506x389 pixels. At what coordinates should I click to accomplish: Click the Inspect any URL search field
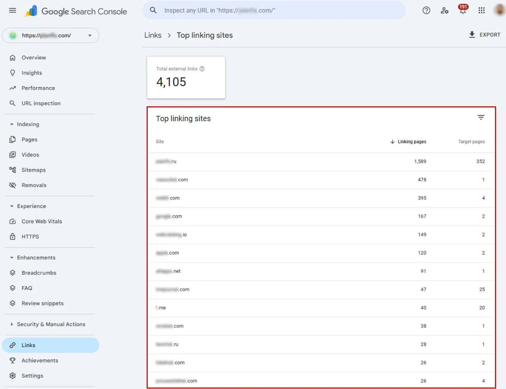[274, 10]
